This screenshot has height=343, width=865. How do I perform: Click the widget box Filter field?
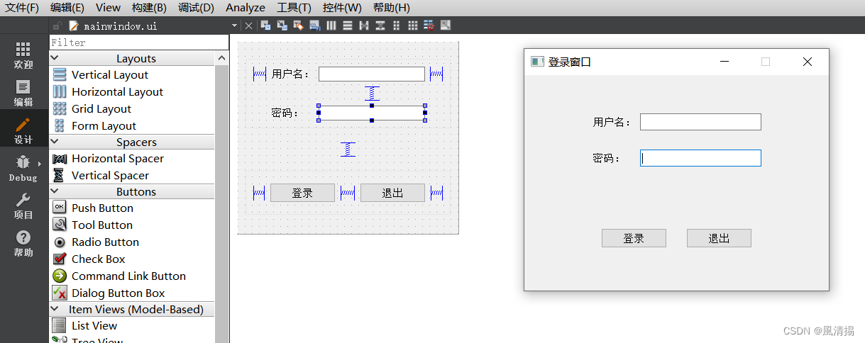pos(139,43)
